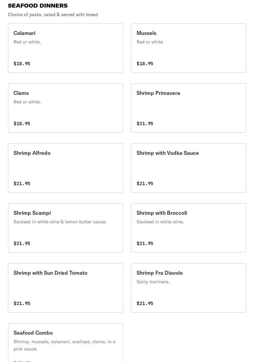Select the Mussels dinner card
The image size is (254, 362).
[188, 48]
